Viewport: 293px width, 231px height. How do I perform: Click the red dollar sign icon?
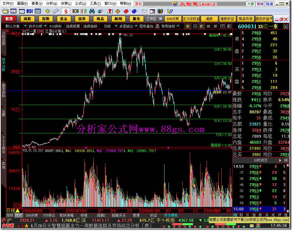[66, 11]
